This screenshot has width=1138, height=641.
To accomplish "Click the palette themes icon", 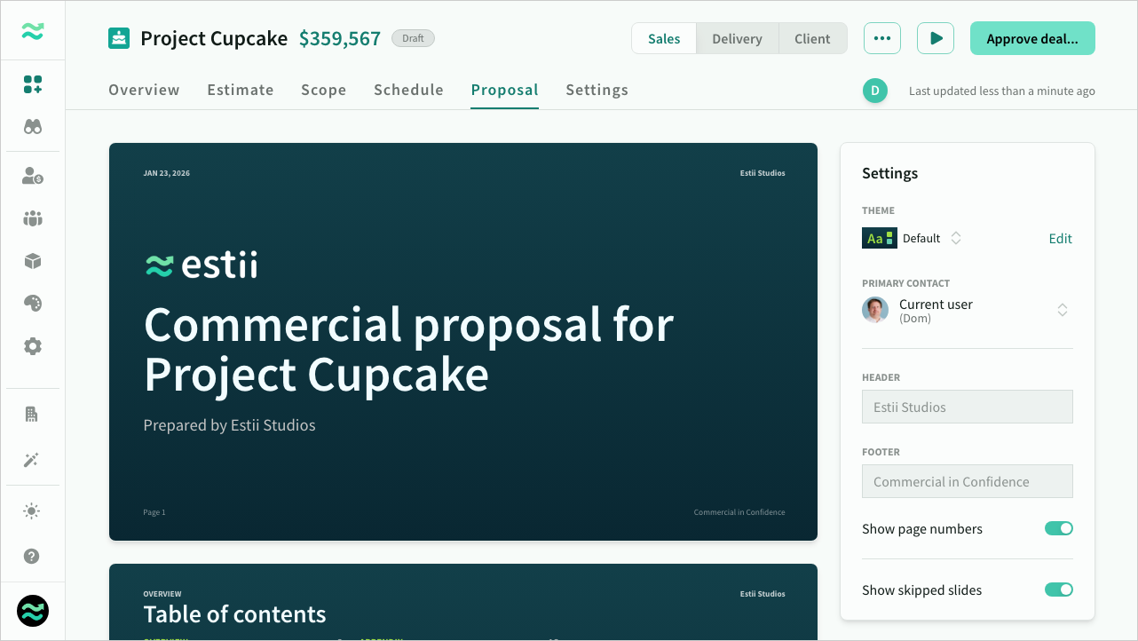I will 33,304.
